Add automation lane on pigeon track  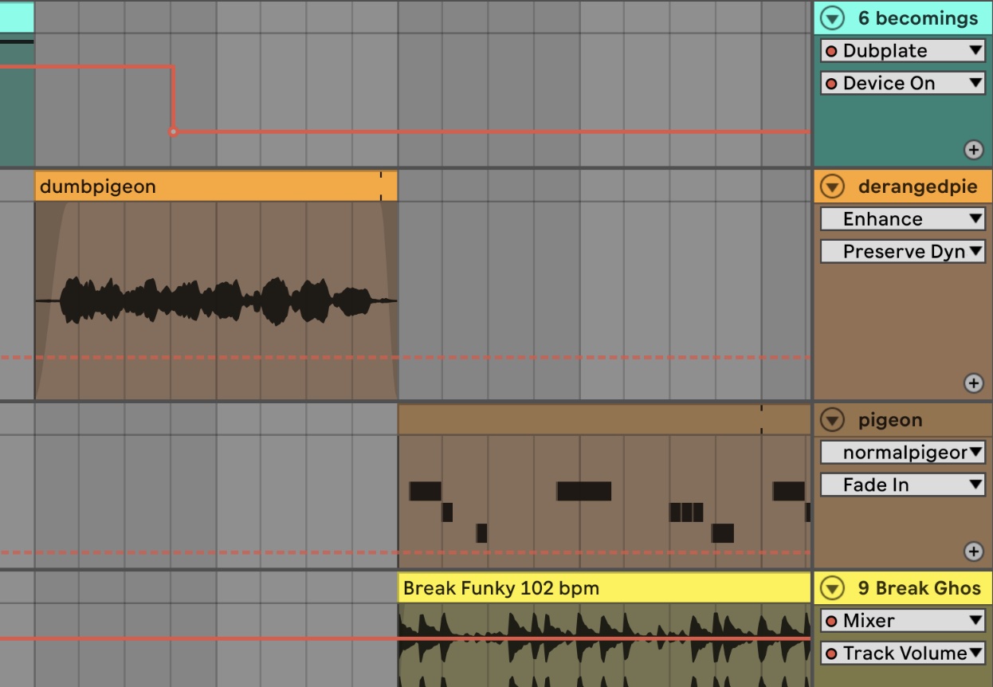pyautogui.click(x=973, y=551)
